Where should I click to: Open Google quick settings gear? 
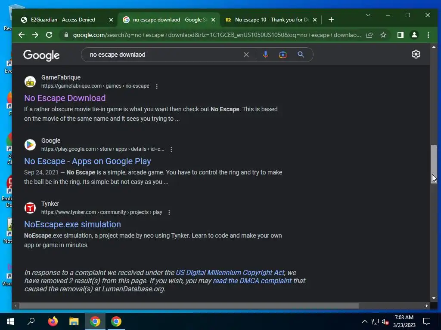[416, 54]
